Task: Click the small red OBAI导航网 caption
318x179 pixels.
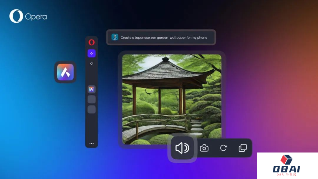Action: pos(286,175)
